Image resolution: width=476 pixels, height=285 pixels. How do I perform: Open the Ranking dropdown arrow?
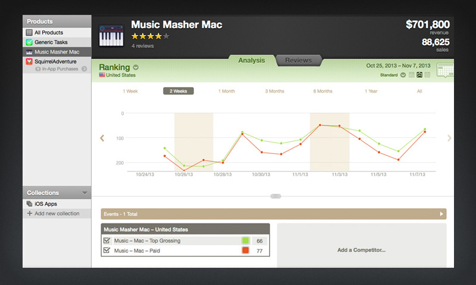[x=136, y=67]
